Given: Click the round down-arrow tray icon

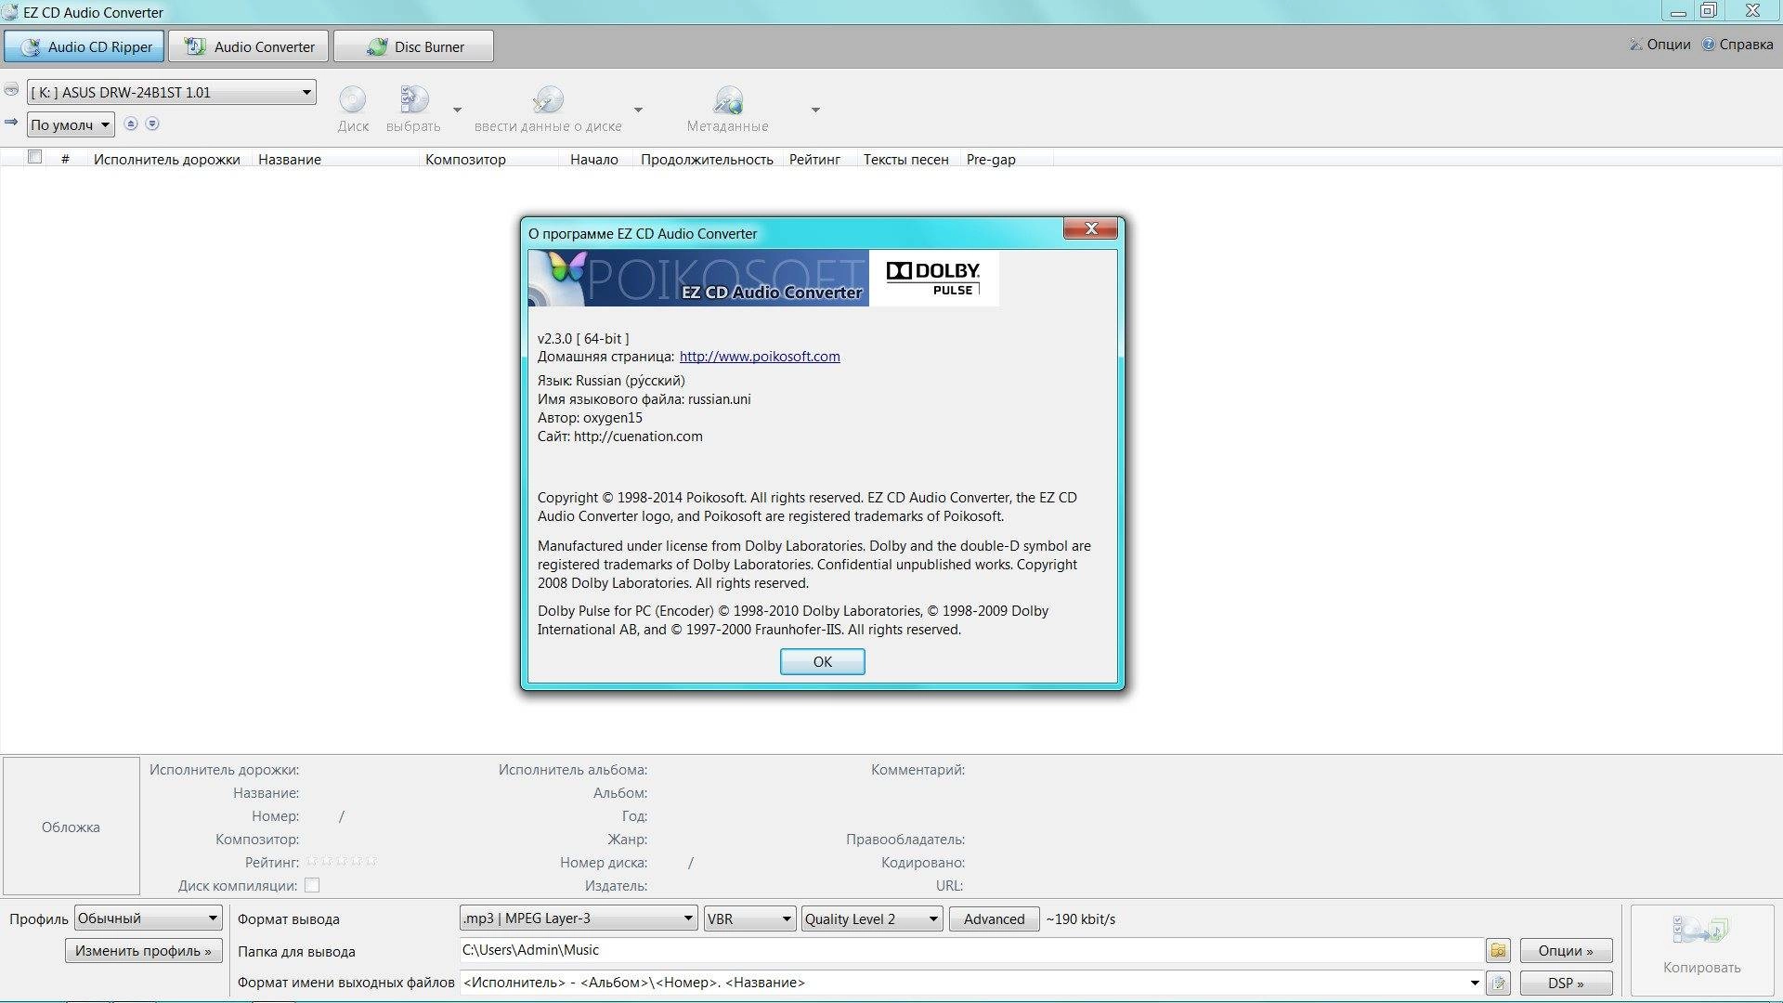Looking at the screenshot, I should coord(152,124).
